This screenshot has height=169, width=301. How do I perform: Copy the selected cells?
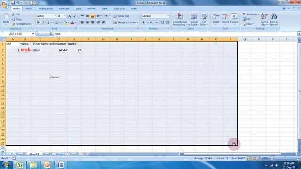pos(17,19)
